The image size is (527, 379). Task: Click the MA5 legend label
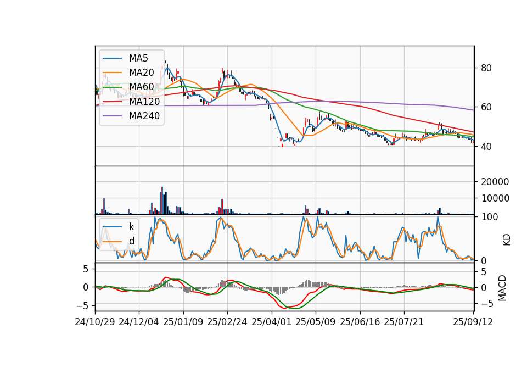138,58
